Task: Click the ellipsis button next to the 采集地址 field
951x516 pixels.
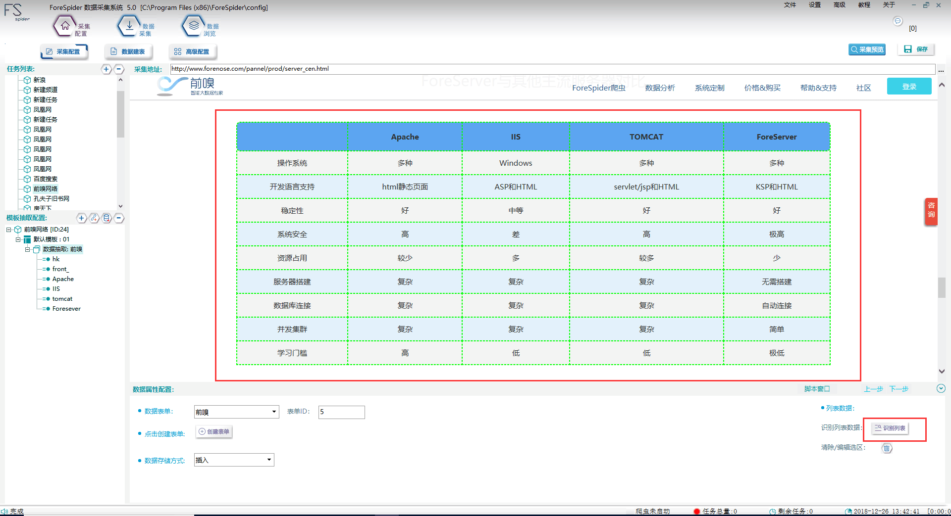Action: click(x=941, y=69)
